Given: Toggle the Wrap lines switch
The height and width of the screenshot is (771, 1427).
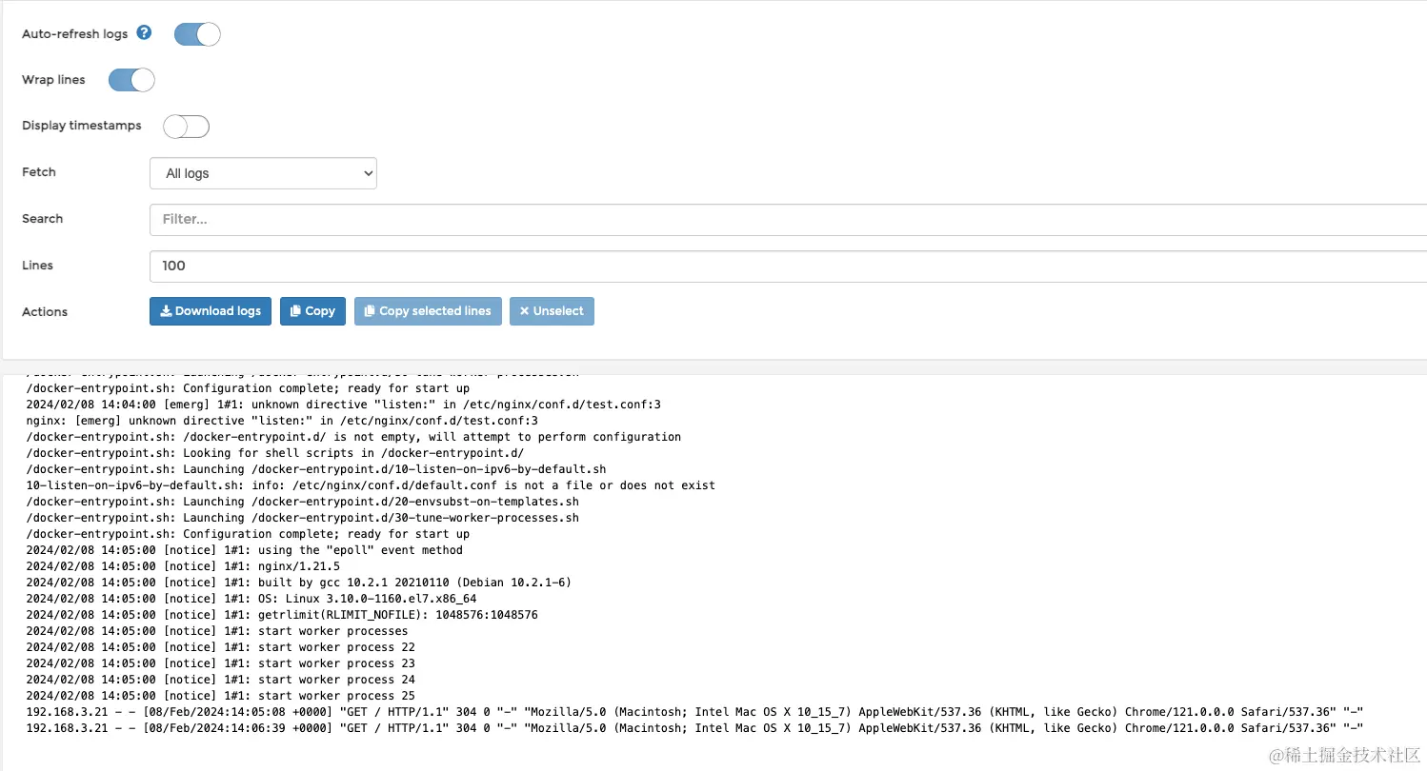Looking at the screenshot, I should pyautogui.click(x=131, y=80).
